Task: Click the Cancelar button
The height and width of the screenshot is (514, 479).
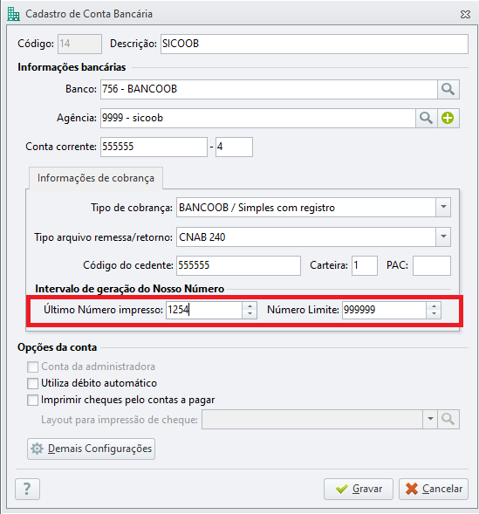Action: point(434,489)
